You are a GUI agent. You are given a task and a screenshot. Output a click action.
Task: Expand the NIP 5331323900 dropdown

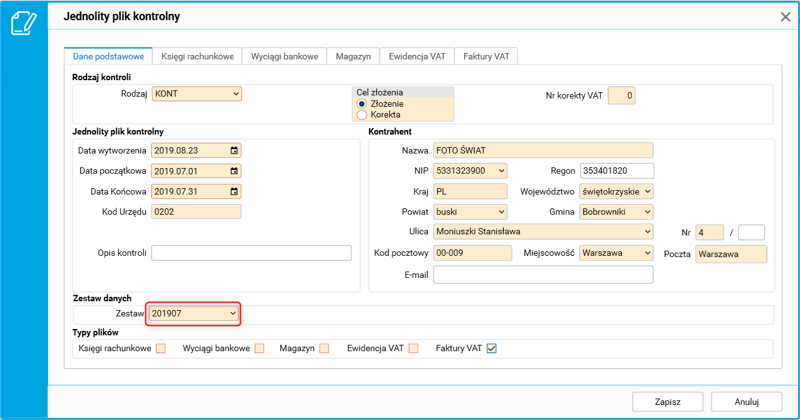coord(470,171)
